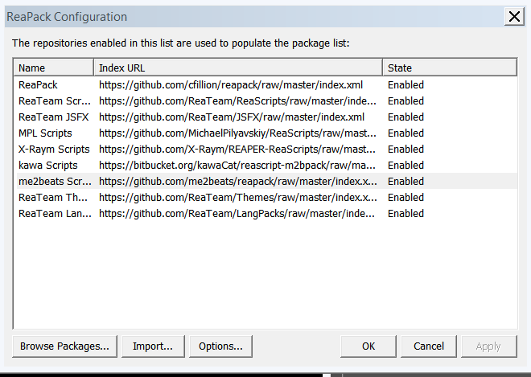
Task: Sort list by Name column header
Action: [x=53, y=68]
